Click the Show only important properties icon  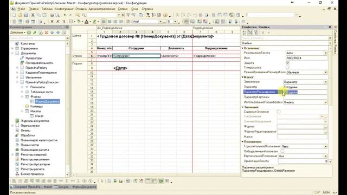click(x=256, y=32)
